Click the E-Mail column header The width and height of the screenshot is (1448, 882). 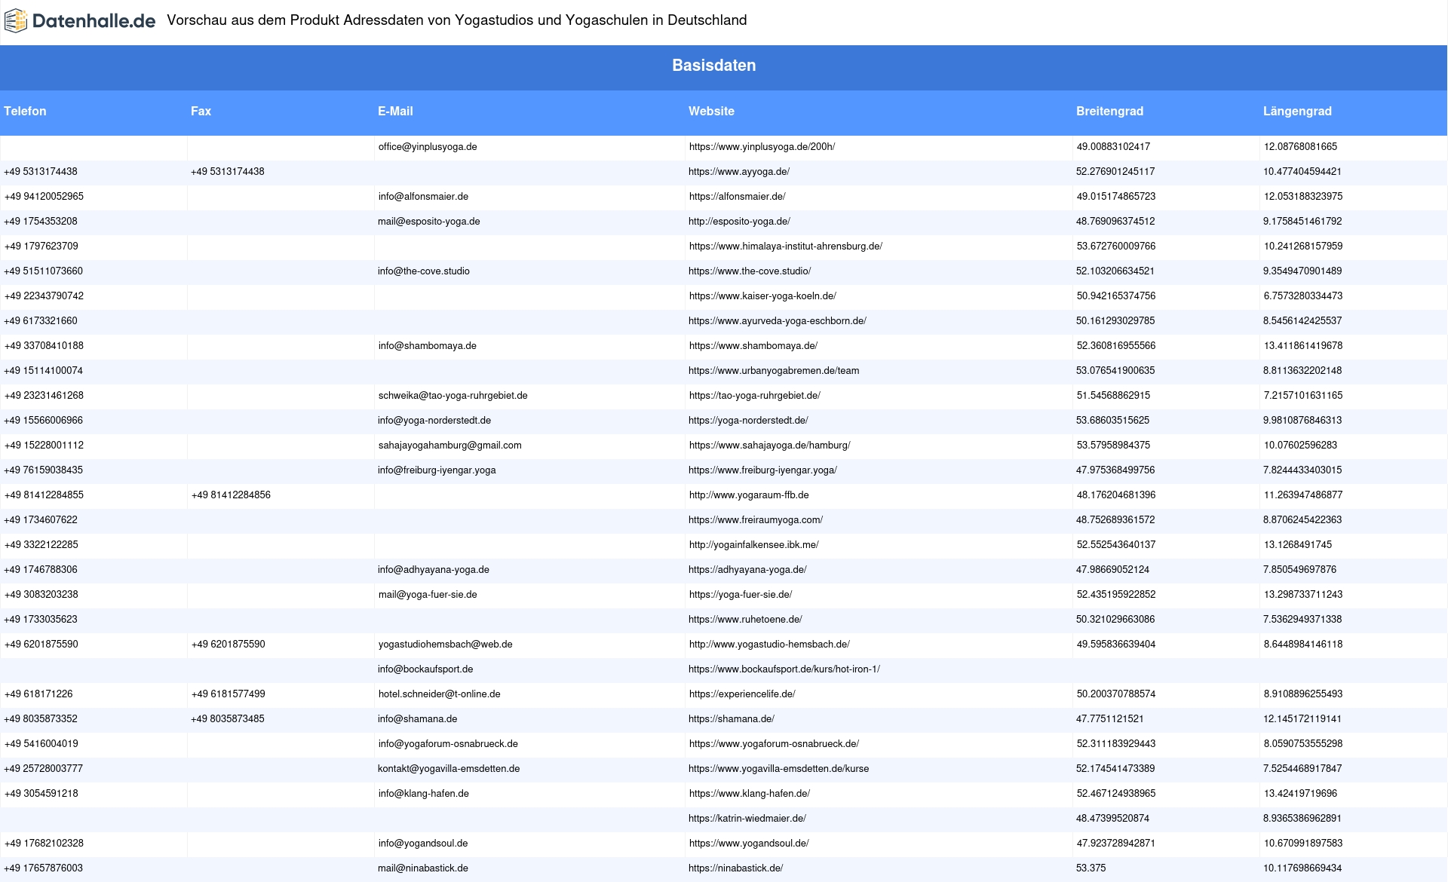(x=395, y=111)
